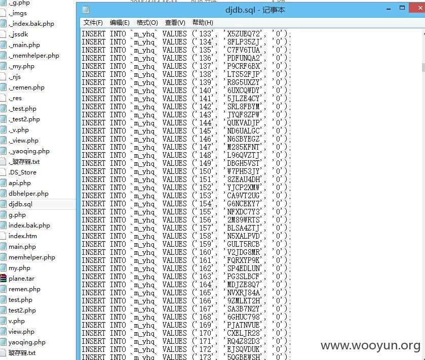Select dbhelper.php file icon
Screen dimensions: 425x360
click(3, 193)
